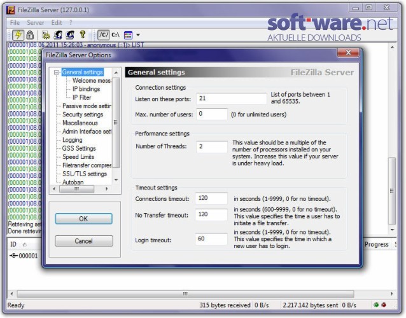Click options tree scroll up arrow
This screenshot has height=318, width=406.
click(116, 73)
